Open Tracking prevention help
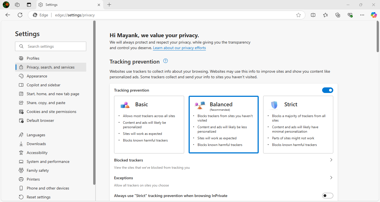This screenshot has width=380, height=202. click(x=165, y=61)
